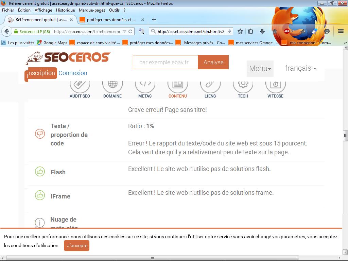Click the Connexion link
The height and width of the screenshot is (261, 348).
[73, 73]
